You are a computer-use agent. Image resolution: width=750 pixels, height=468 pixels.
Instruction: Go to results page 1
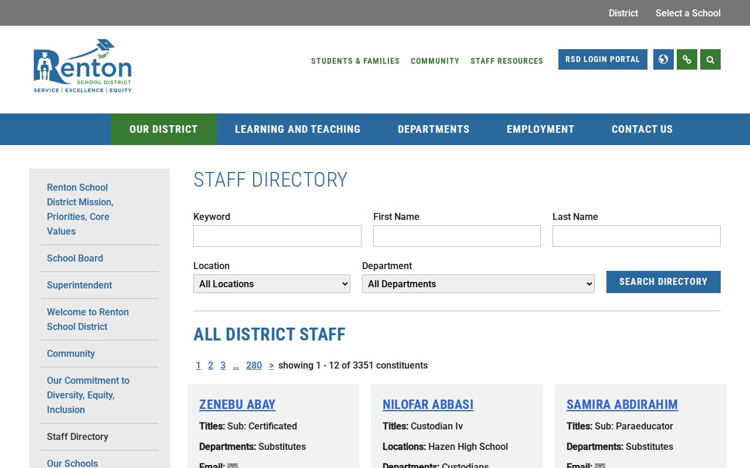click(198, 365)
